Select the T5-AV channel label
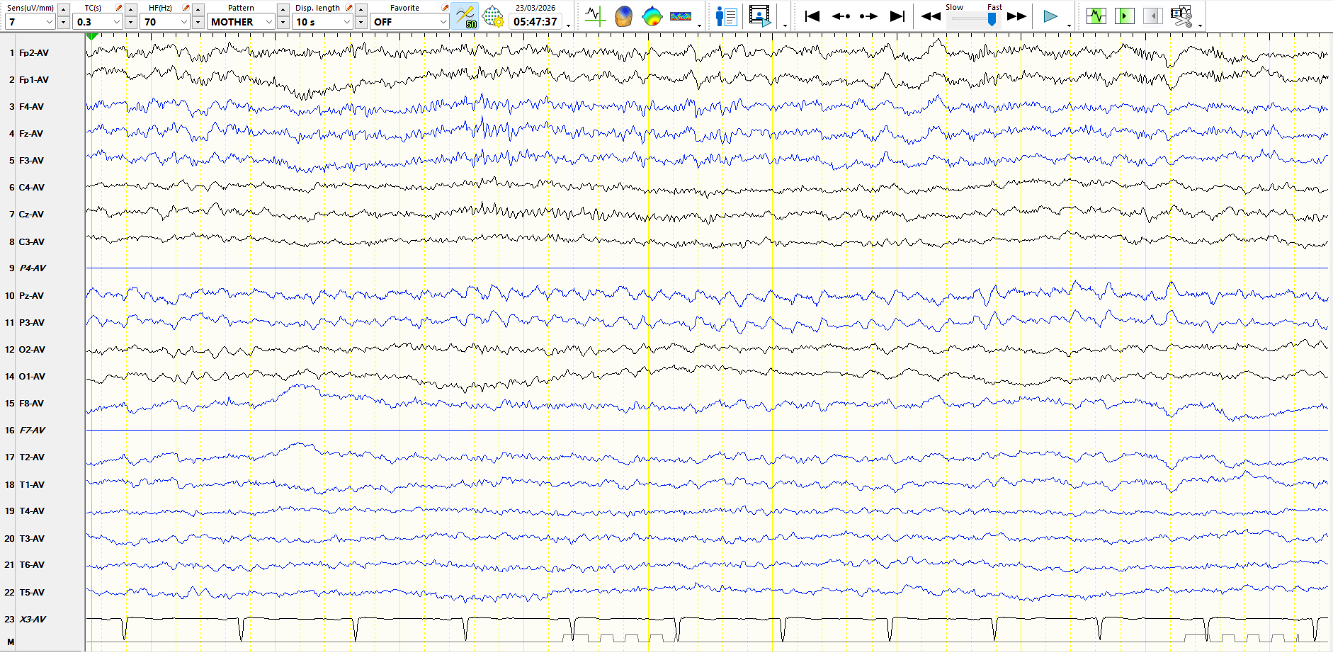 click(x=32, y=593)
